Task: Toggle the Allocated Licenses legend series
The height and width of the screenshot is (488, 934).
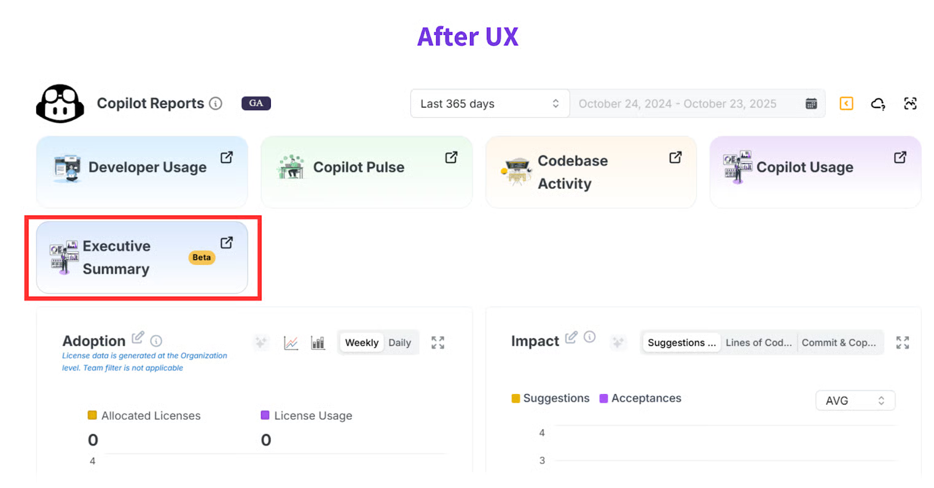Action: 144,415
